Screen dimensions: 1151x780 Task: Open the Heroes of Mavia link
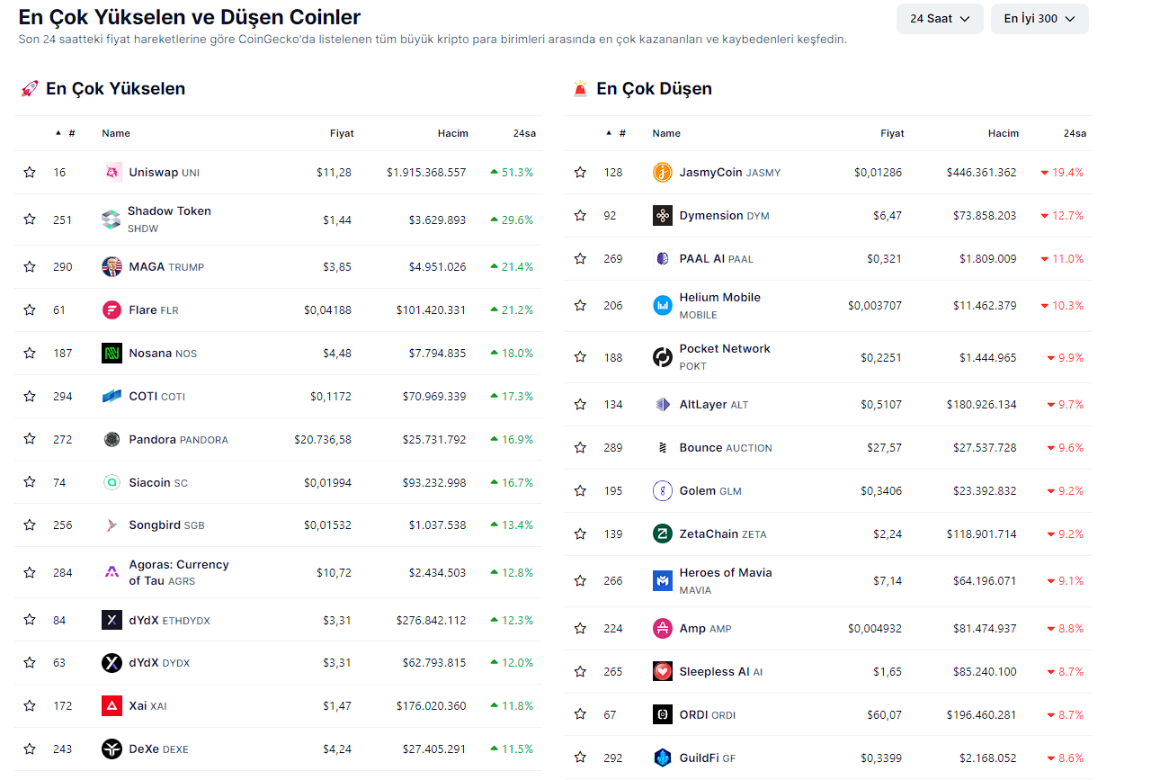(x=725, y=573)
